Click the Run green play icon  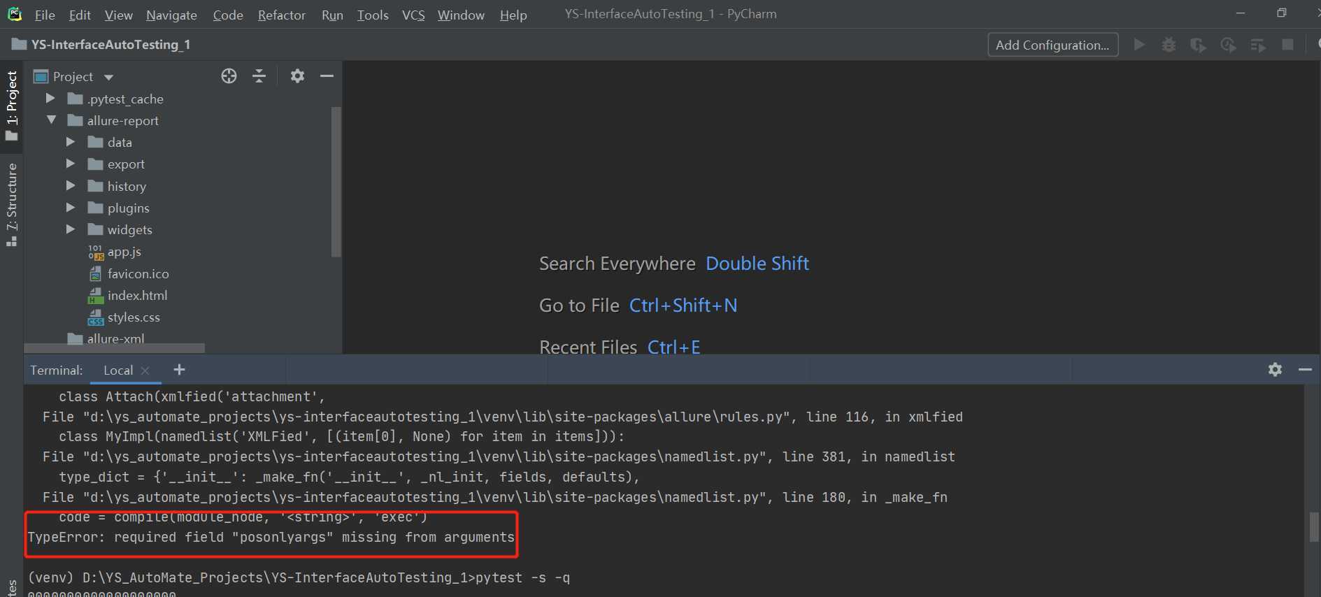(x=1139, y=45)
